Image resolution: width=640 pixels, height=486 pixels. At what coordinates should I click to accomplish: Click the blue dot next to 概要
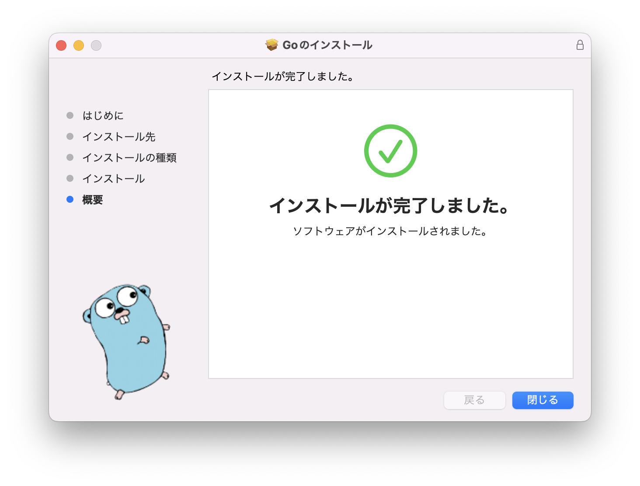pyautogui.click(x=70, y=200)
